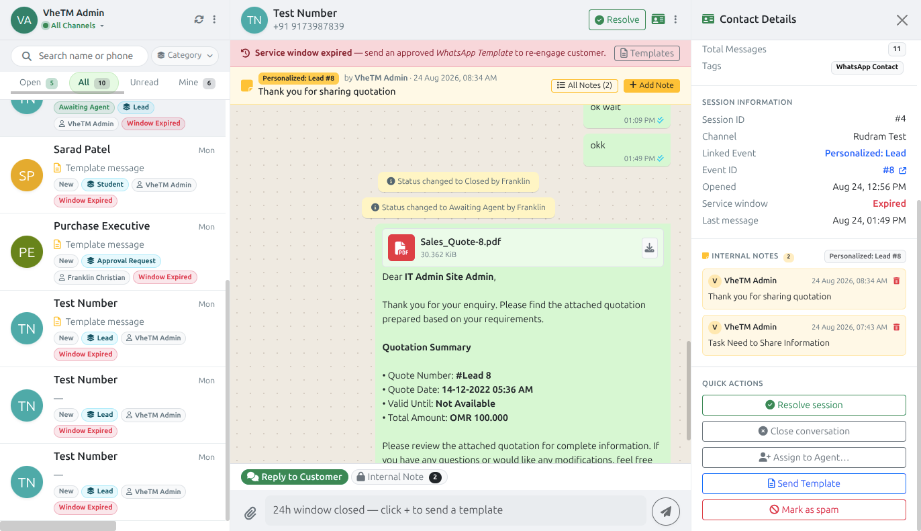Screen dimensions: 921x531
Task: Mark the conversation as spam
Action: (x=804, y=510)
